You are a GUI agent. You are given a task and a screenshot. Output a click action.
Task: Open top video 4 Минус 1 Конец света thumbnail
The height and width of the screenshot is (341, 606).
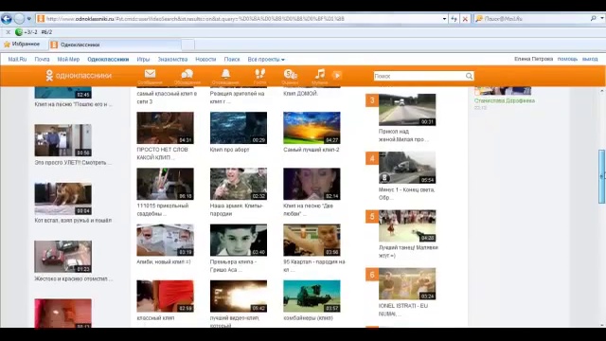point(407,168)
